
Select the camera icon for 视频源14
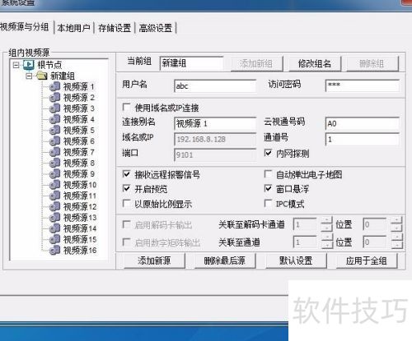(54, 228)
